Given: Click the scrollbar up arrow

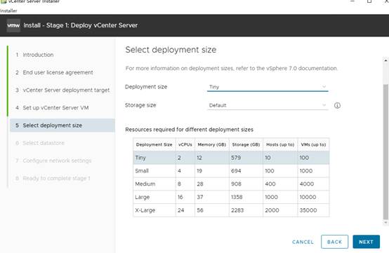Looking at the screenshot, I should [x=385, y=60].
